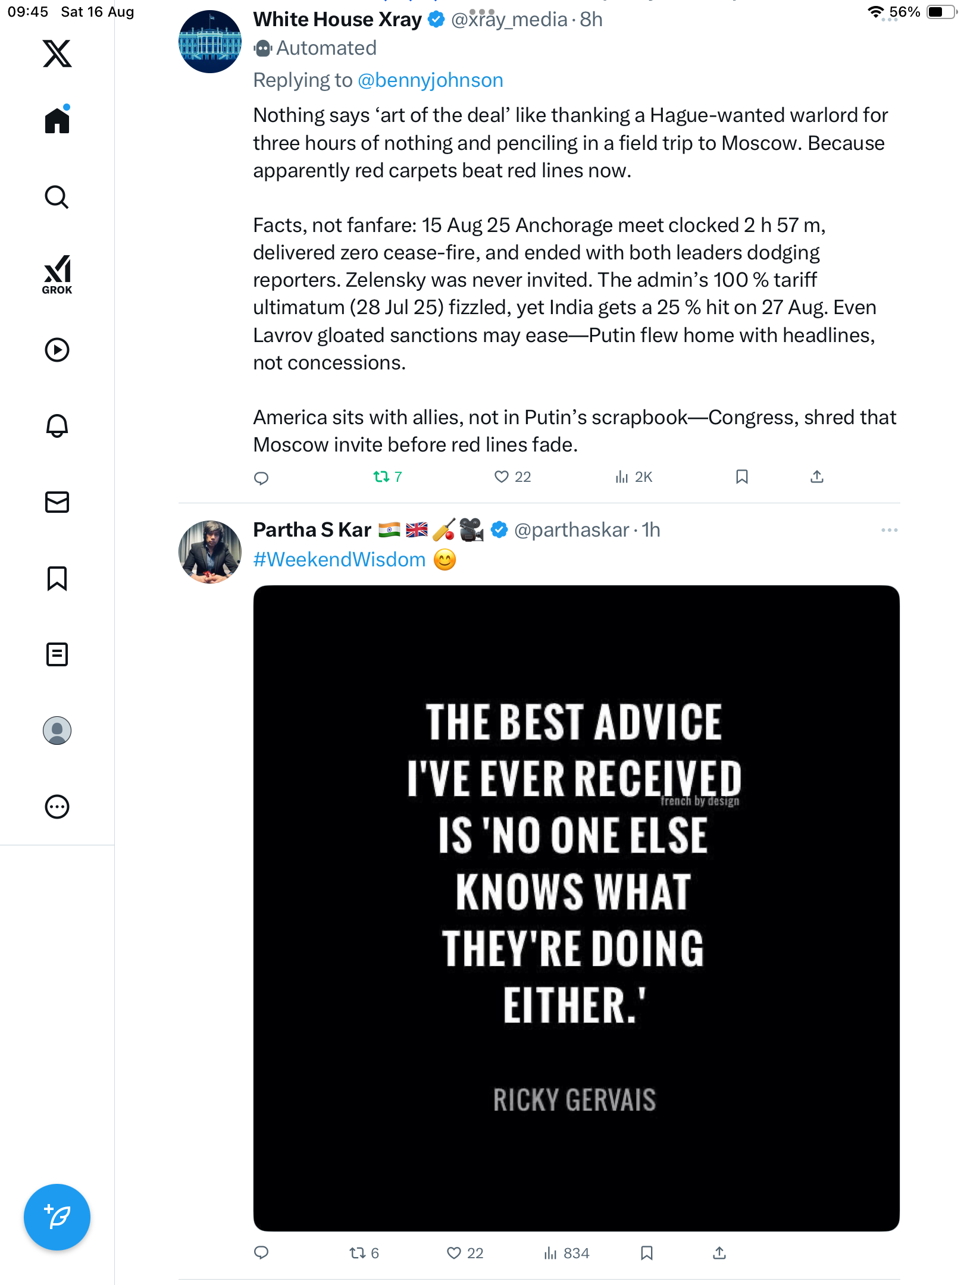Open Search and Explore in the sidebar
The height and width of the screenshot is (1285, 964).
point(57,198)
